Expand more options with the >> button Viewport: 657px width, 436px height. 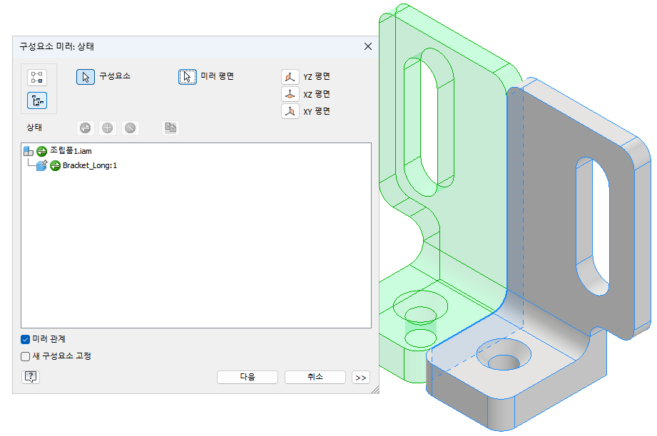pos(361,378)
